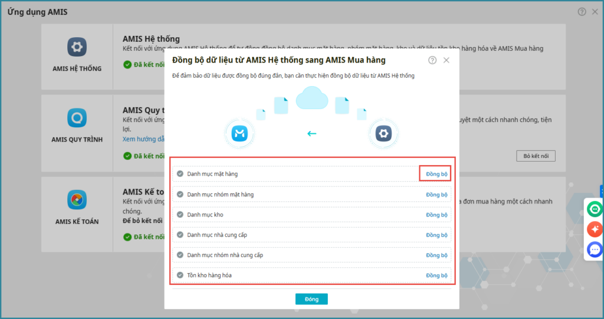Screen dimensions: 604x319
Task: Click check icon beside Danh mục kho
Action: [x=180, y=215]
